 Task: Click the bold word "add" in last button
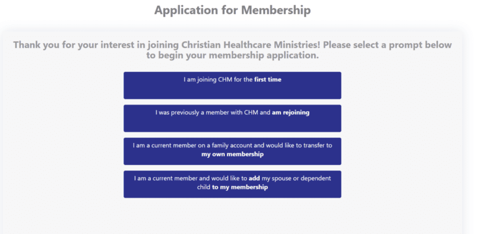[x=254, y=178]
